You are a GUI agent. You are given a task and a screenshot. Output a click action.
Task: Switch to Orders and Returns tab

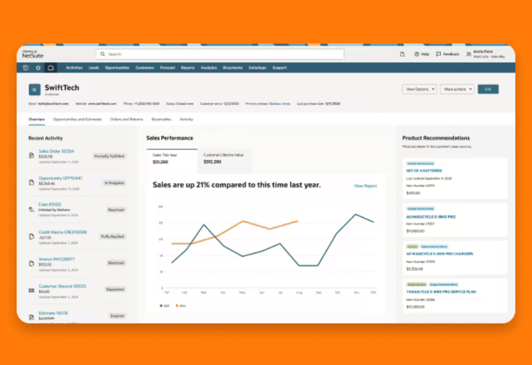click(x=127, y=119)
